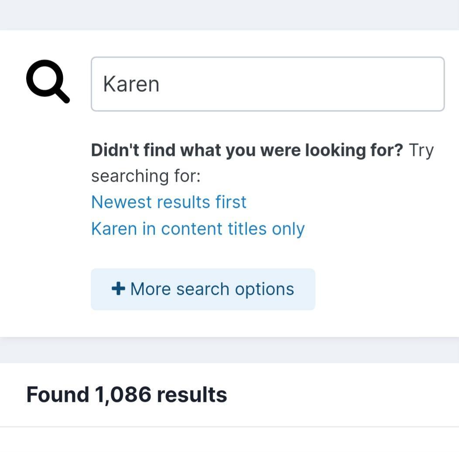Click the Found 1,086 results heading
This screenshot has height=452, width=459.
coord(127,395)
